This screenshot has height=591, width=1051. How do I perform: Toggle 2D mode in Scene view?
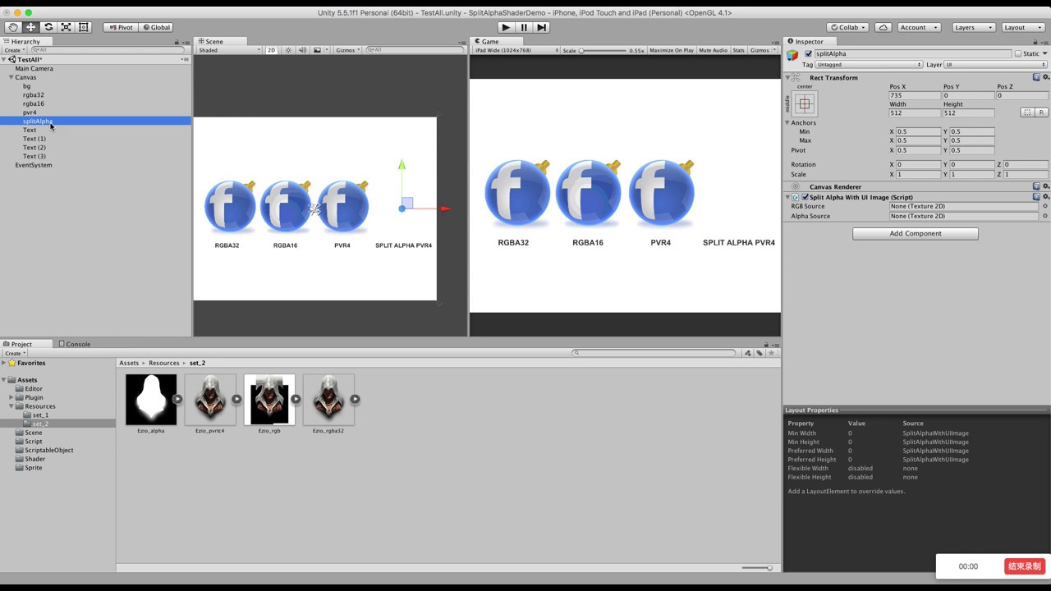coord(272,50)
